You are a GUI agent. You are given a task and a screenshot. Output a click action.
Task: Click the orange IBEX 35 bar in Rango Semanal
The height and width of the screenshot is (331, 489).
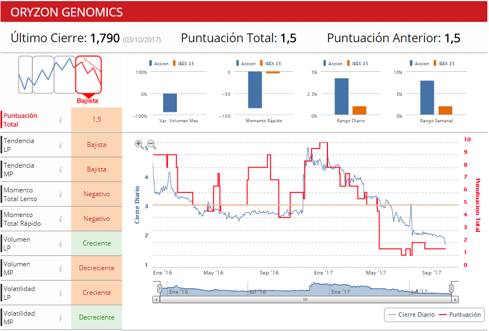coord(445,111)
